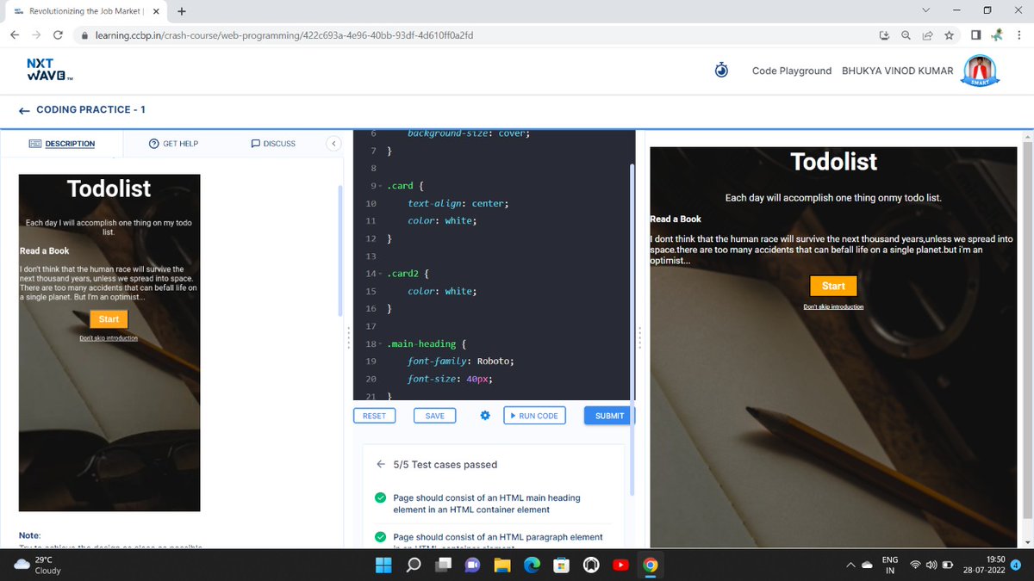Click in code line 'font-family: Roboto;'
1034x581 pixels.
pyautogui.click(x=461, y=362)
